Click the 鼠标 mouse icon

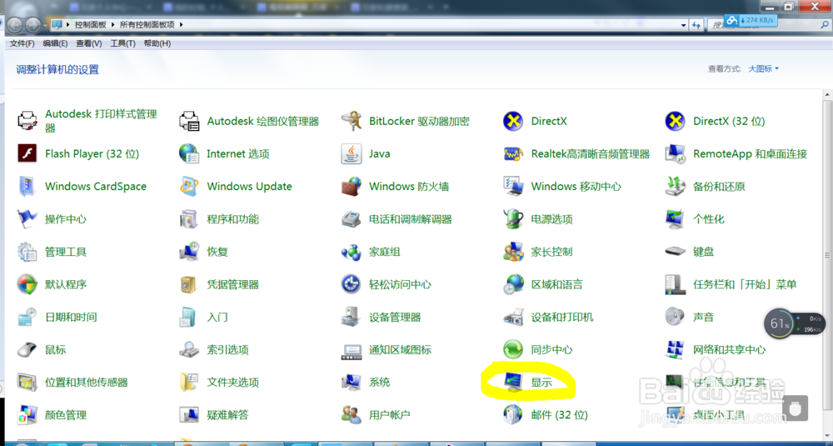27,350
